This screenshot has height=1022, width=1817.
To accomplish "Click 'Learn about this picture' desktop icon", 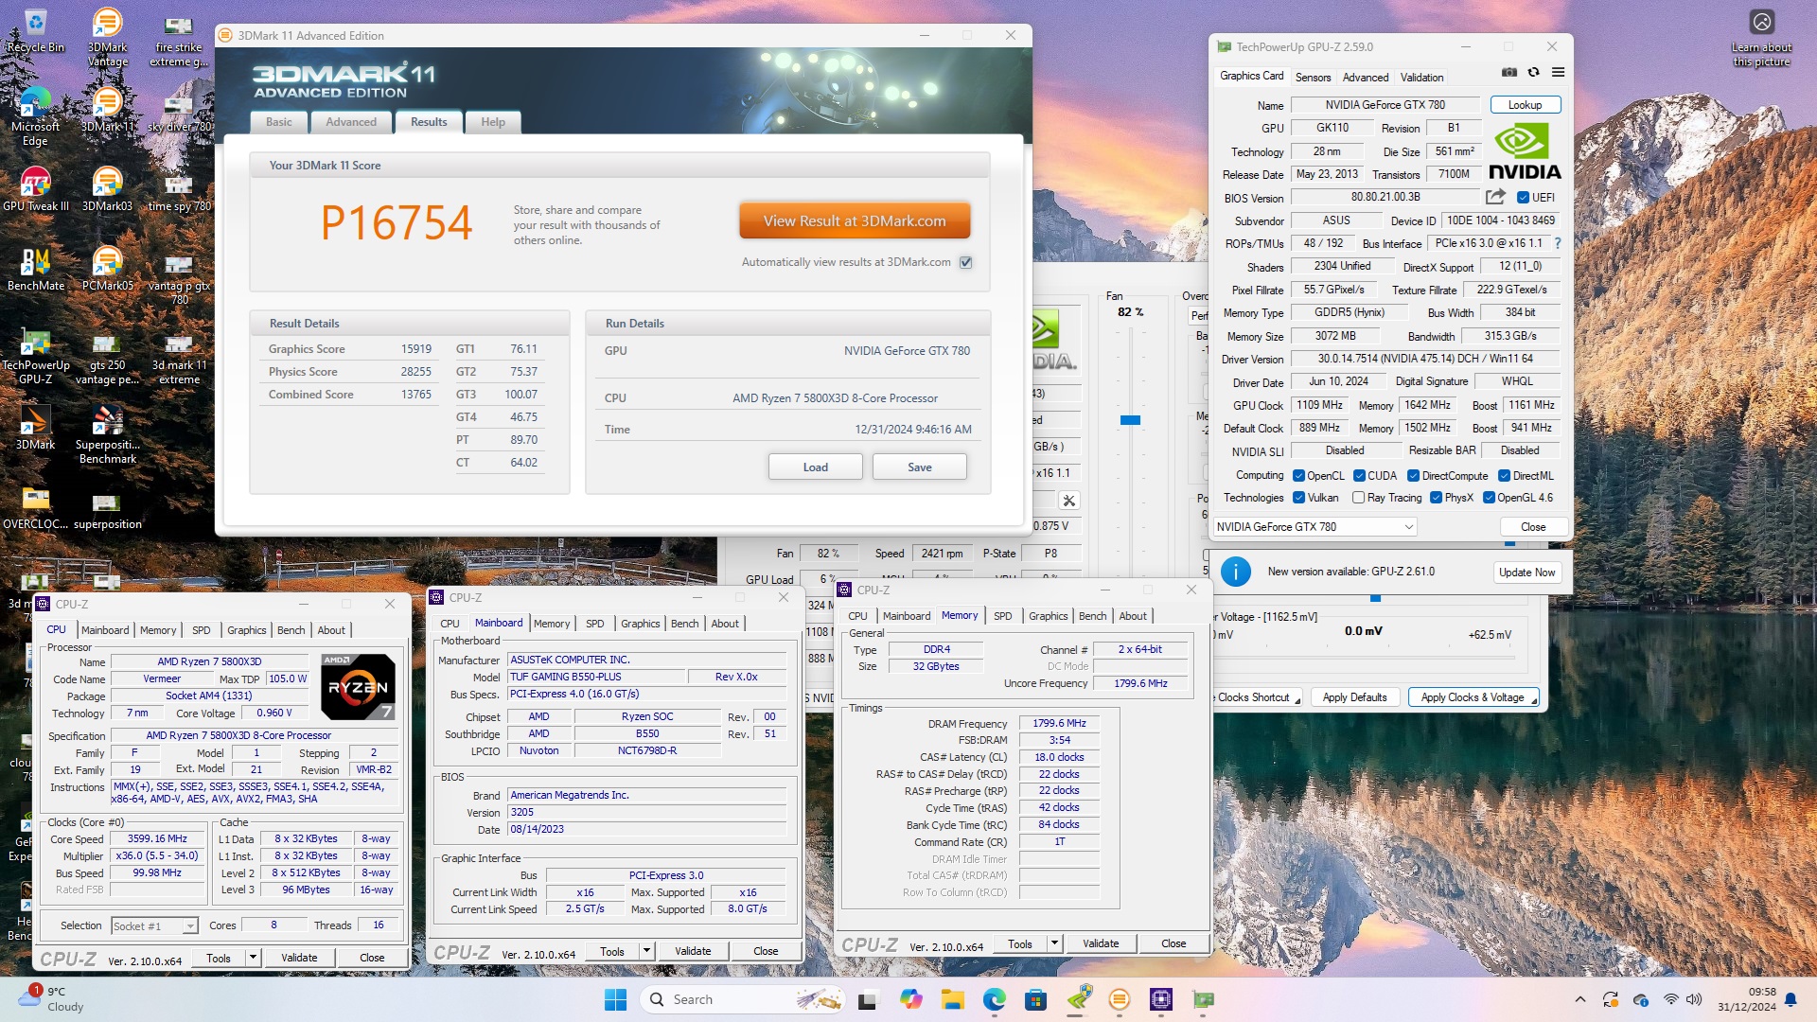I will [1761, 39].
